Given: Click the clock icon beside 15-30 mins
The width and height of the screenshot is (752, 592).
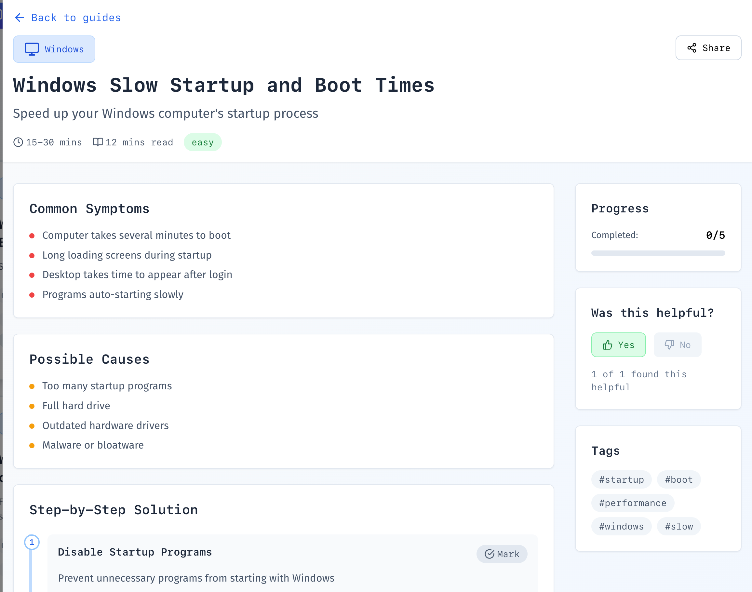Looking at the screenshot, I should pyautogui.click(x=18, y=142).
